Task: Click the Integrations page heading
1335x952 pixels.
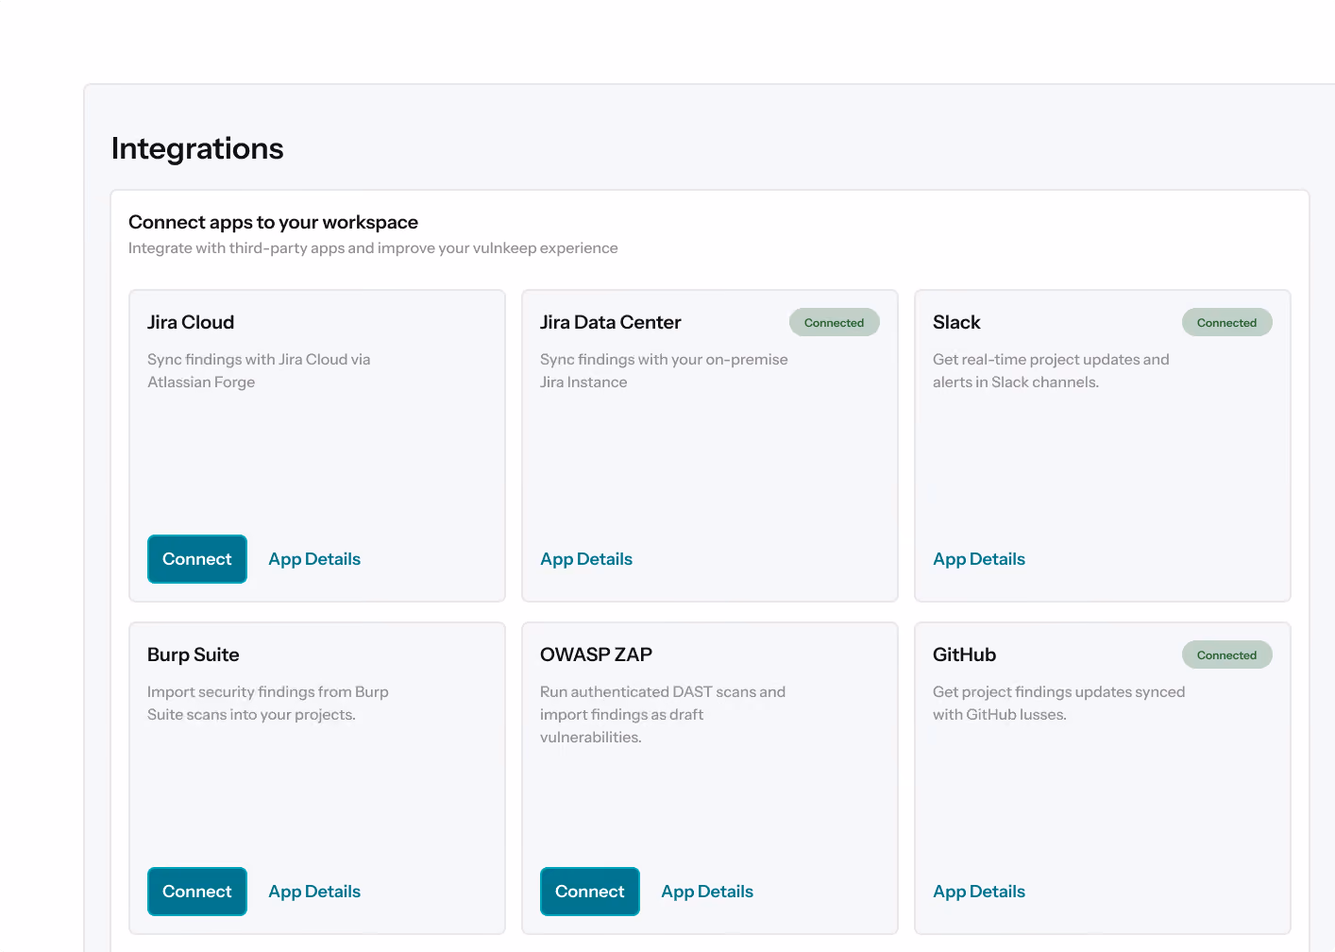Action: click(x=197, y=148)
